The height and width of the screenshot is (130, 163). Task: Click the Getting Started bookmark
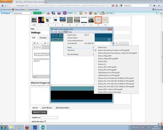(x=18, y=9)
